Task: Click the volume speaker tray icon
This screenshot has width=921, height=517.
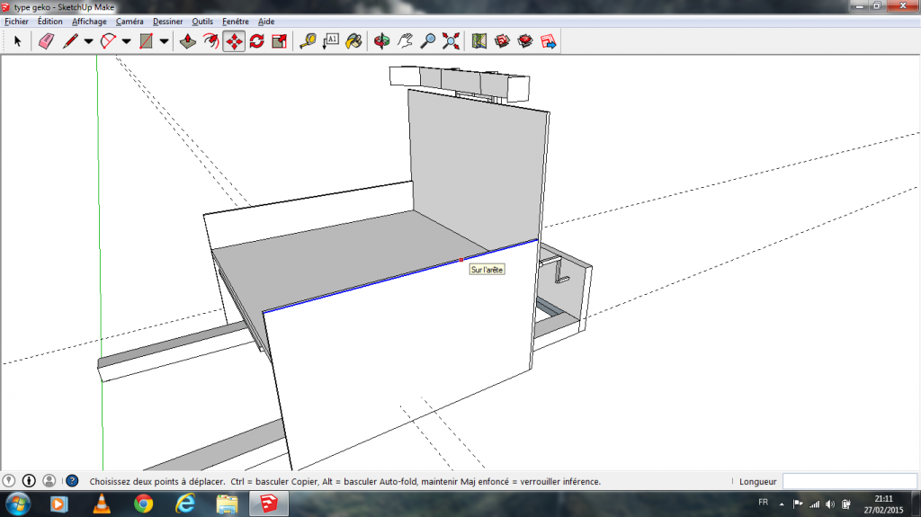Action: click(x=830, y=504)
